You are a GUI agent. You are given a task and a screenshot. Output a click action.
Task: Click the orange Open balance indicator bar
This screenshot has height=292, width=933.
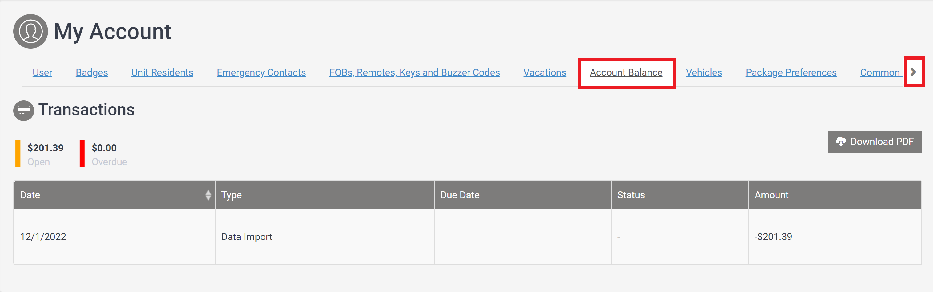click(x=18, y=154)
